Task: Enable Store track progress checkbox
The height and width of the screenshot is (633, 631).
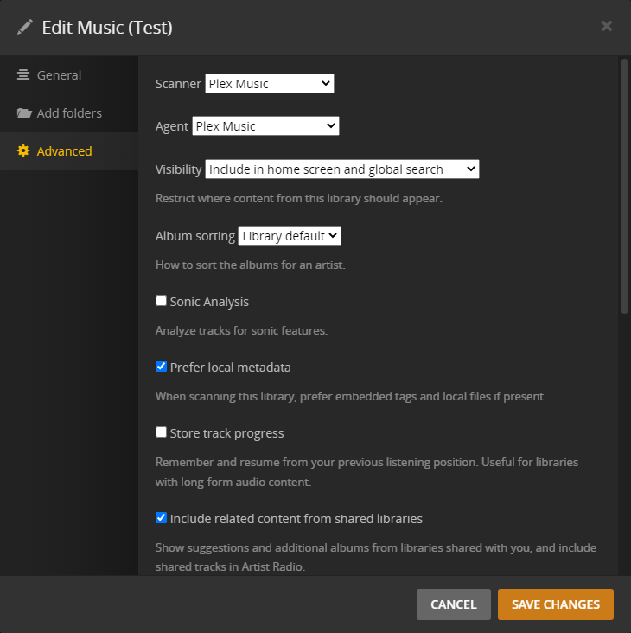Action: coord(161,432)
